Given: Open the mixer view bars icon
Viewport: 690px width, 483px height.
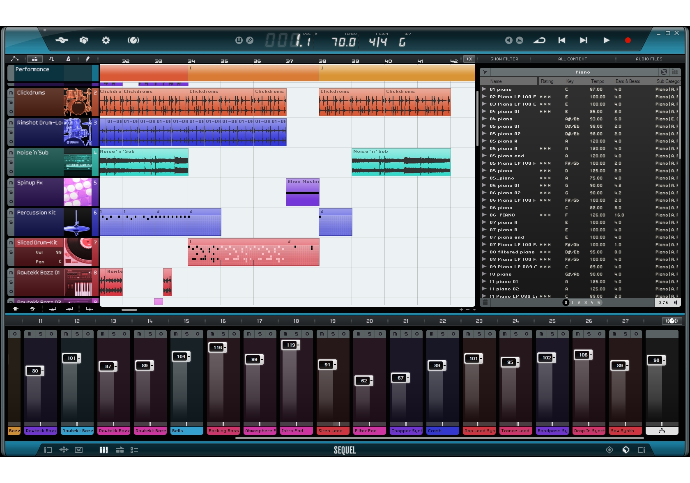Looking at the screenshot, I should click(104, 450).
